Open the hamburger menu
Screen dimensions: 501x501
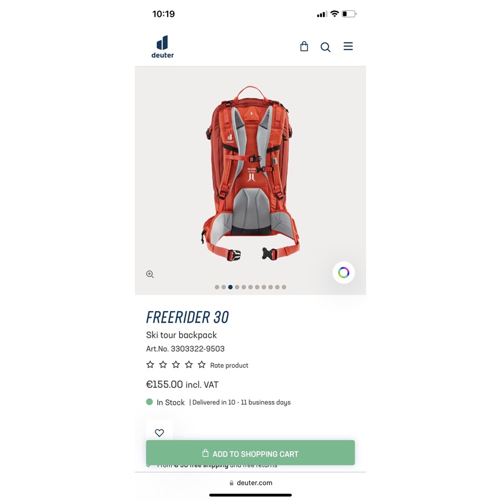[348, 47]
